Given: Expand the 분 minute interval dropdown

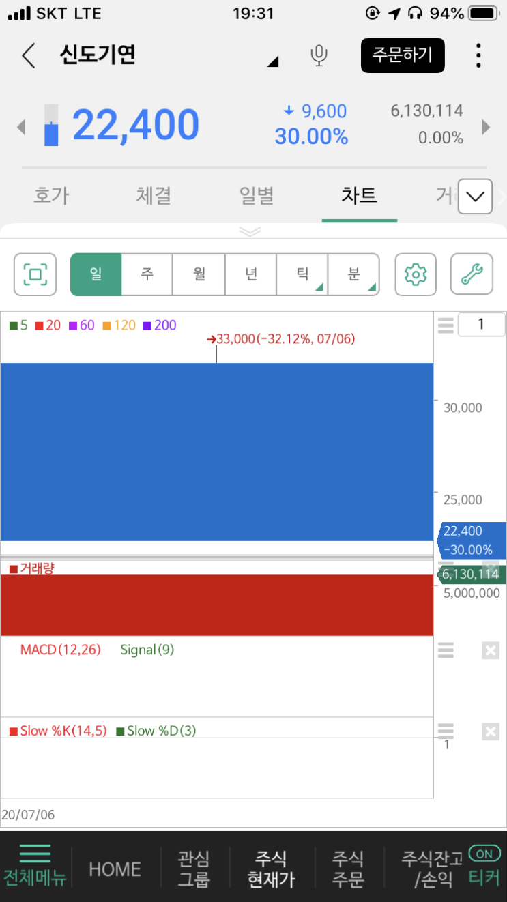Looking at the screenshot, I should (353, 274).
